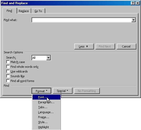Select Paragraph... in the Format menu
This screenshot has width=141, height=130.
[x=46, y=102]
